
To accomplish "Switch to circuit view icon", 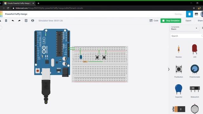I will coord(189,14).
